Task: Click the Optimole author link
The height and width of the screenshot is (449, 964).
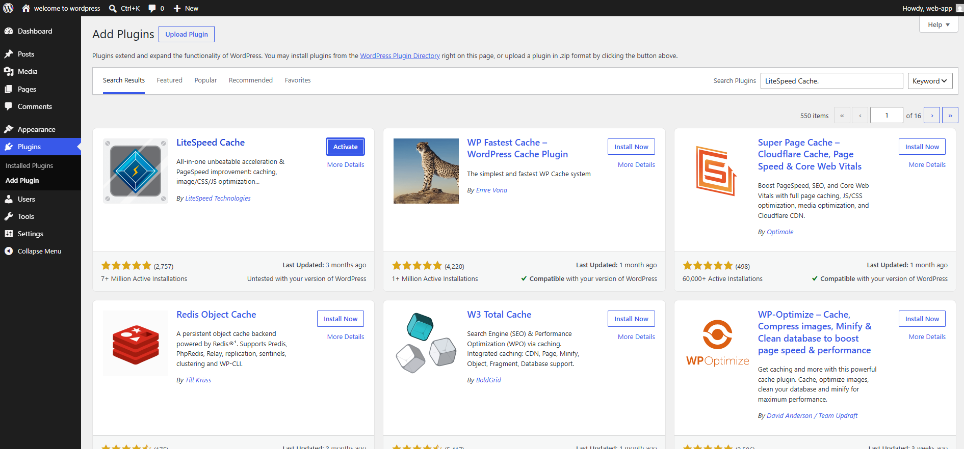Action: (x=780, y=232)
